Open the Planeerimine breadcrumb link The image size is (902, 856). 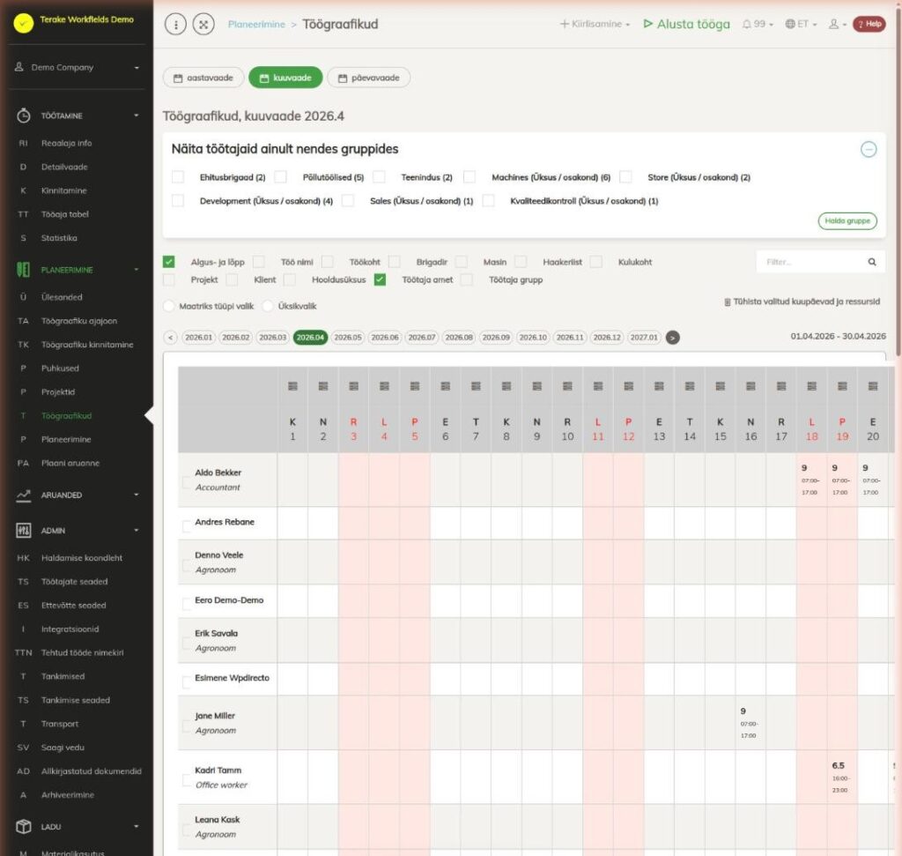point(256,24)
